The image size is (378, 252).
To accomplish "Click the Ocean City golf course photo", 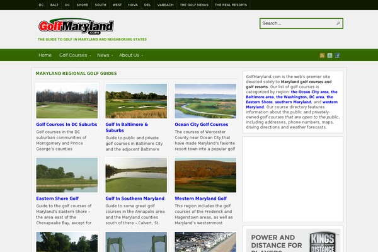I will pyautogui.click(x=205, y=101).
